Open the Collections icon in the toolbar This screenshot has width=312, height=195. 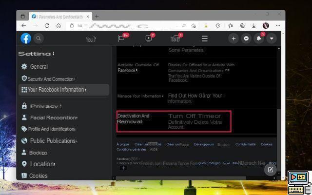(x=242, y=26)
